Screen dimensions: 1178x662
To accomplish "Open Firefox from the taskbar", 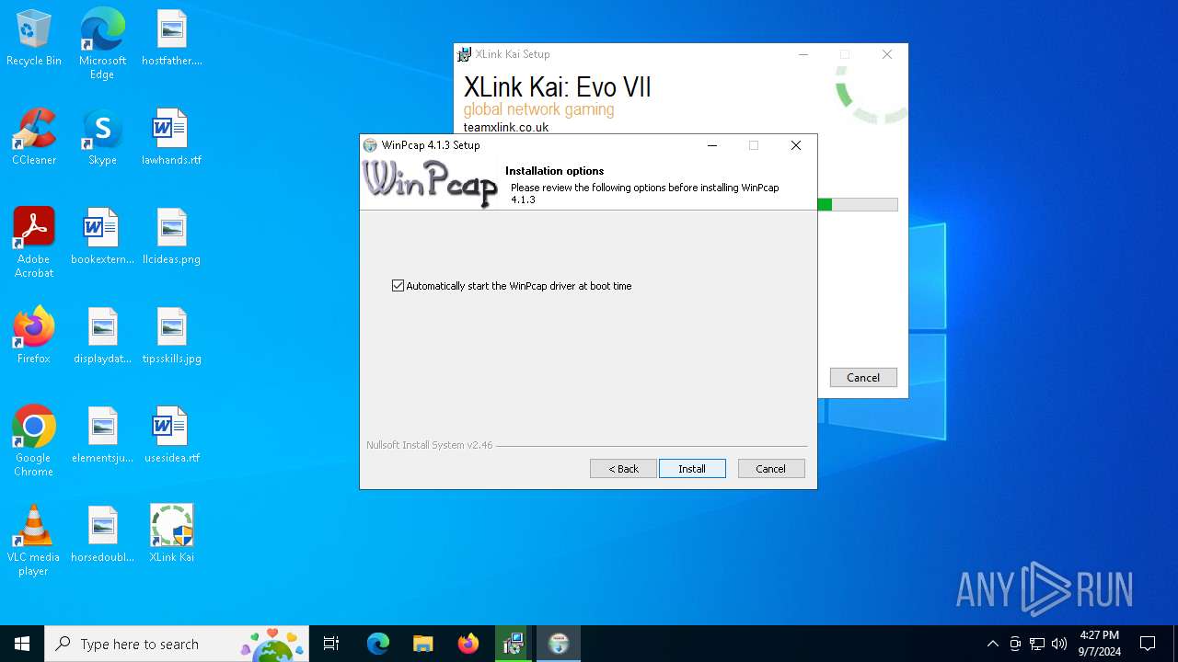I will point(468,644).
